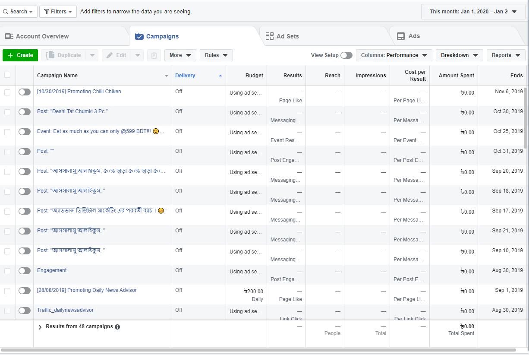Open the Filters dropdown
The width and height of the screenshot is (529, 355).
(58, 12)
